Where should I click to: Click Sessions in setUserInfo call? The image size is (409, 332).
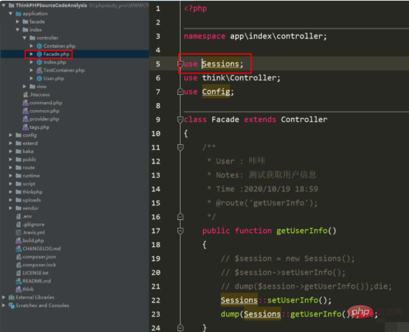(x=239, y=300)
